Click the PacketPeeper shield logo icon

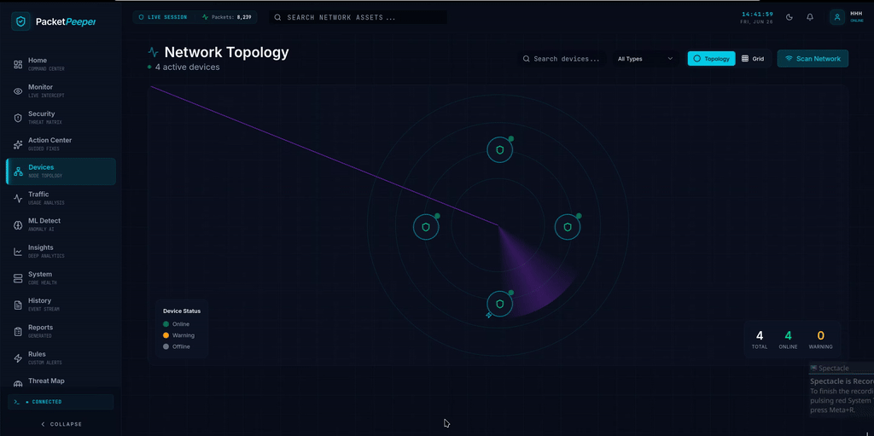[20, 21]
